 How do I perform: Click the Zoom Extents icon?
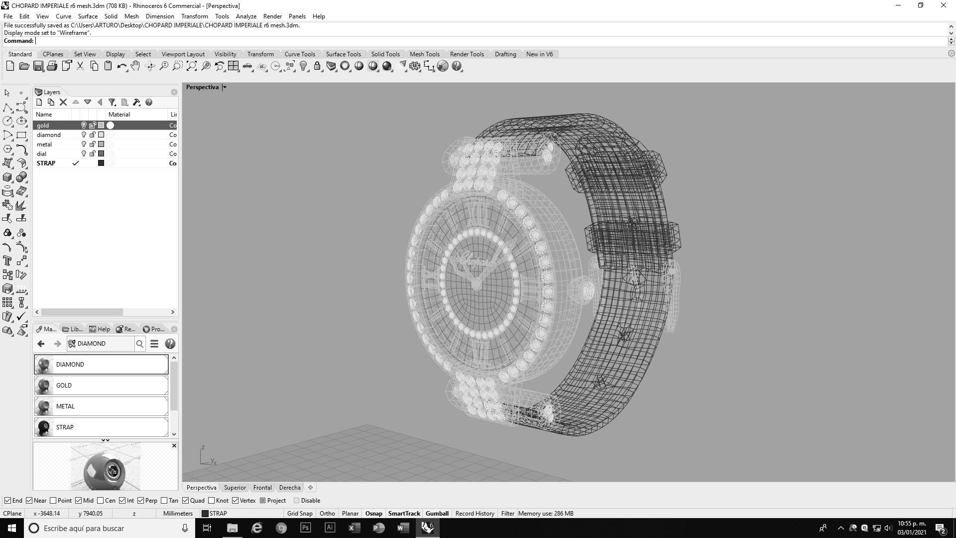pos(191,66)
